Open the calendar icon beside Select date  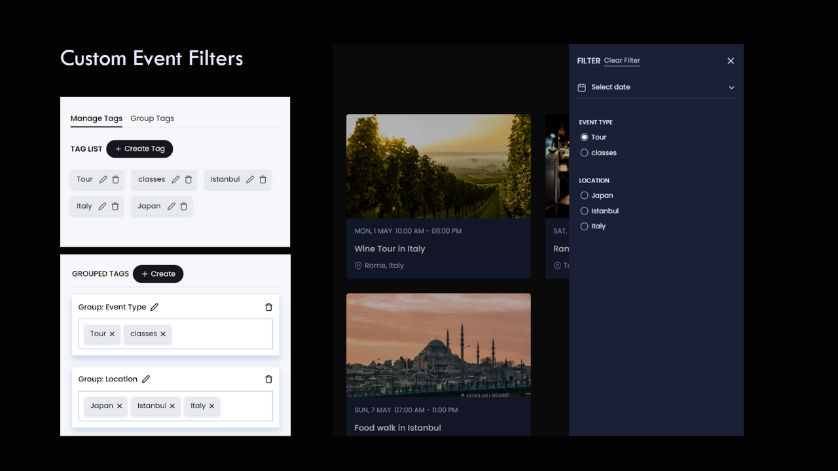[x=583, y=86]
